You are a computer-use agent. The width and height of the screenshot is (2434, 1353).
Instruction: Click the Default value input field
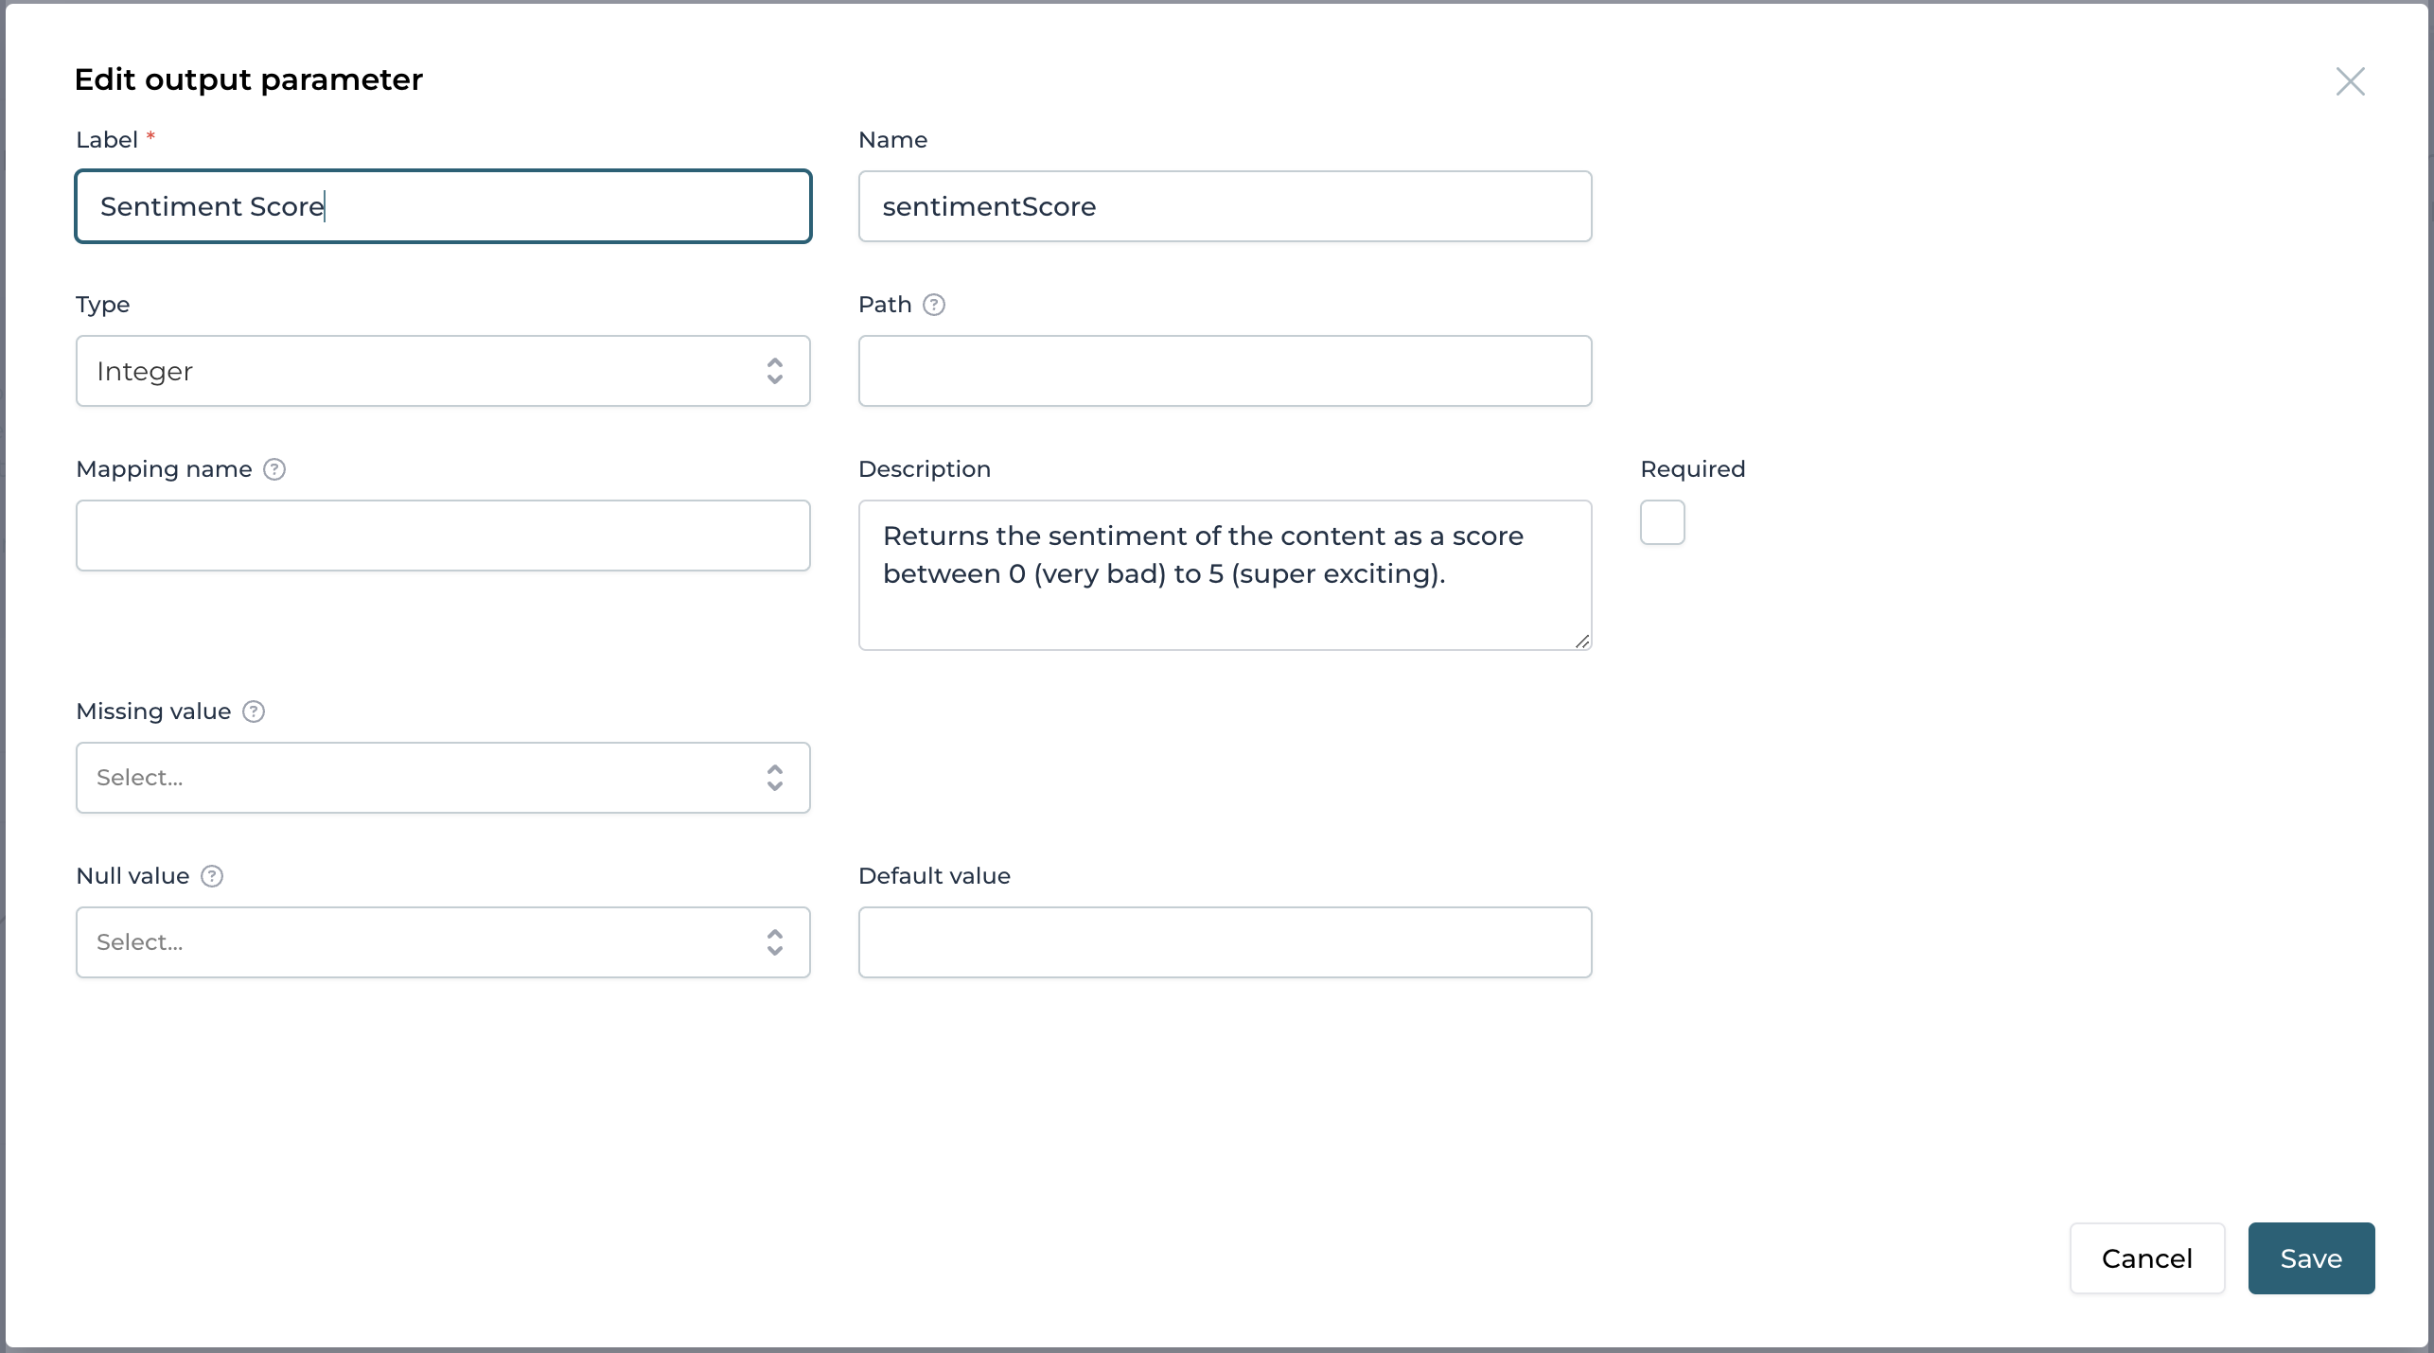point(1225,942)
